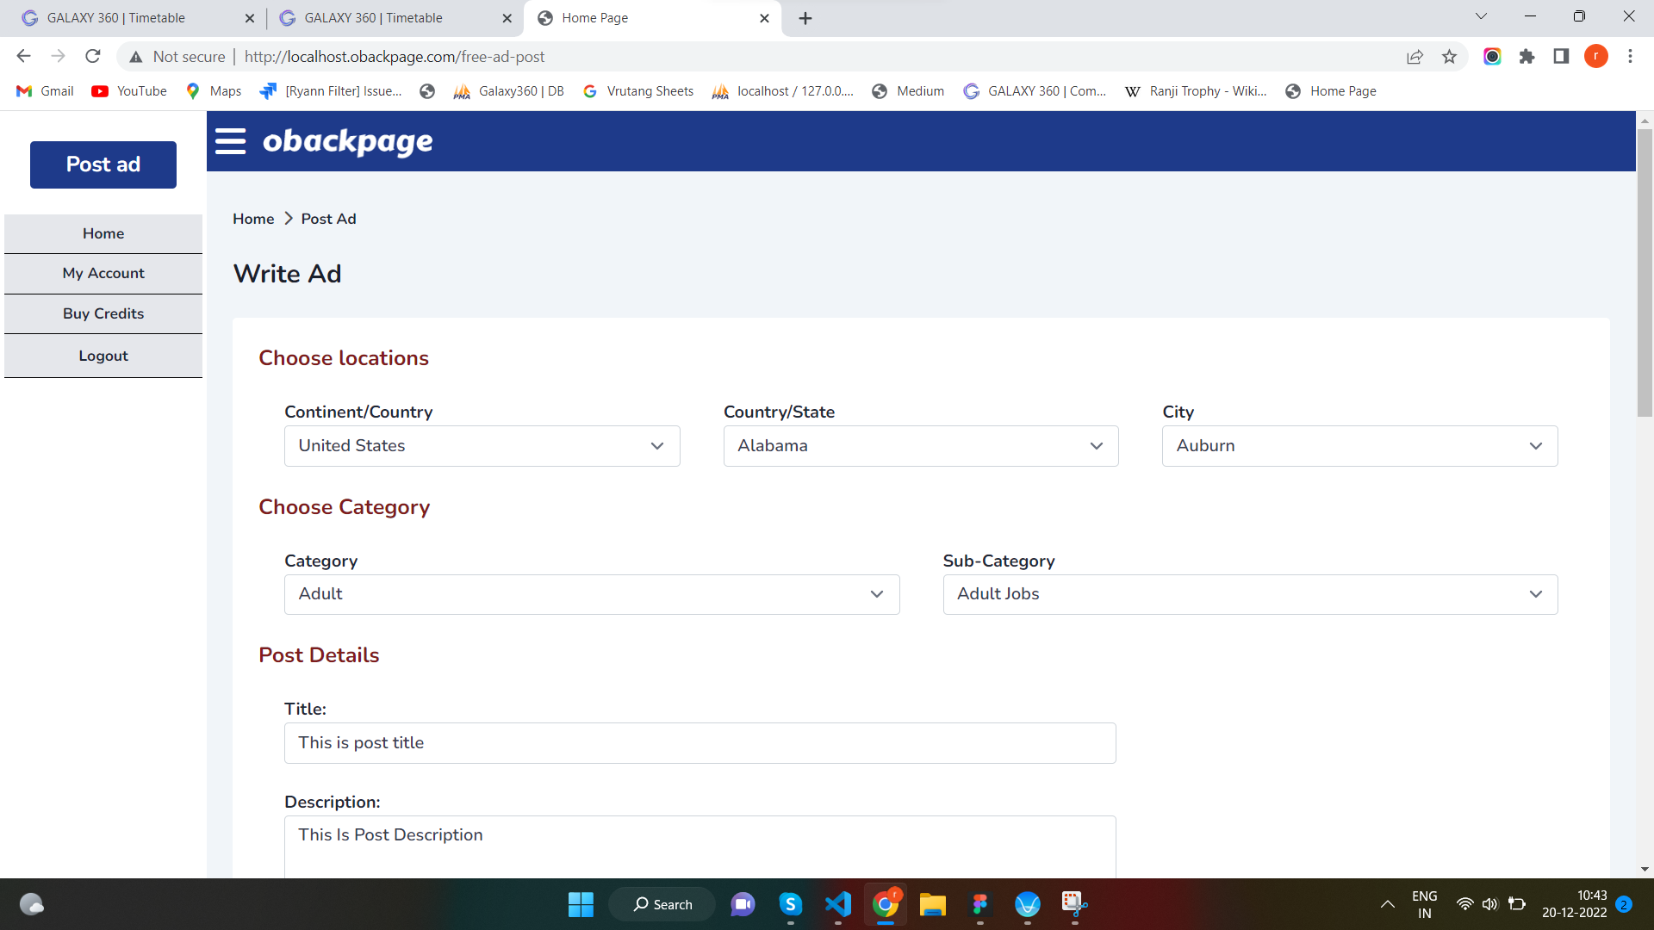
Task: Open the Galaxy360 | DB bookmark
Action: click(509, 91)
